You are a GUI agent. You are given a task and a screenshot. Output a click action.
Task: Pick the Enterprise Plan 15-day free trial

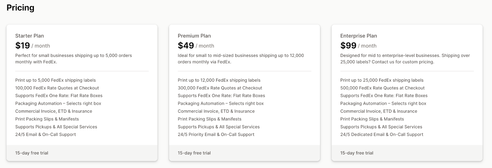point(356,153)
